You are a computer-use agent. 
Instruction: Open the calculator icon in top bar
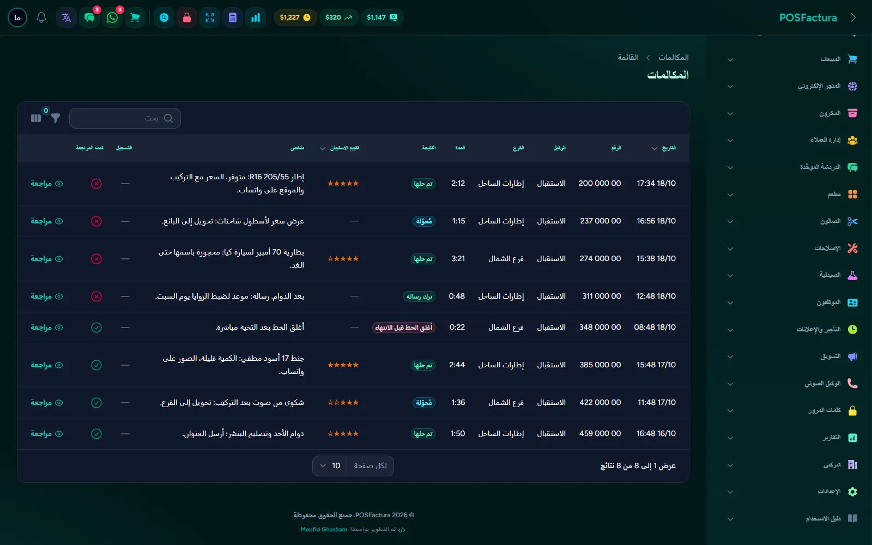233,17
